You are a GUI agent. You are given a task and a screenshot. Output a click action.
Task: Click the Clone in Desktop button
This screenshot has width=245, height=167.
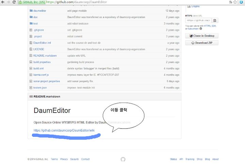[202, 36]
